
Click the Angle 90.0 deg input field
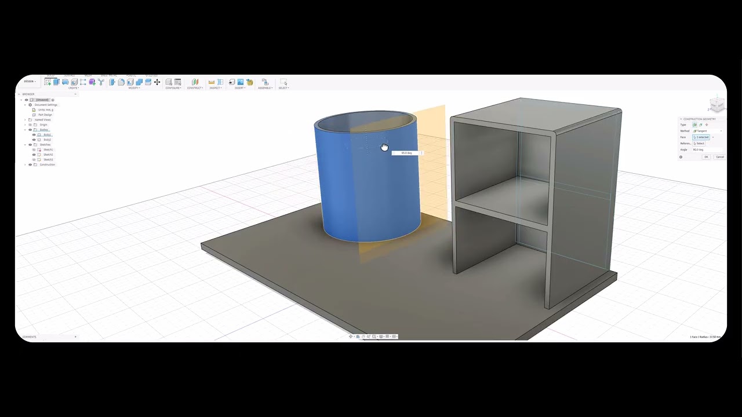(x=707, y=149)
